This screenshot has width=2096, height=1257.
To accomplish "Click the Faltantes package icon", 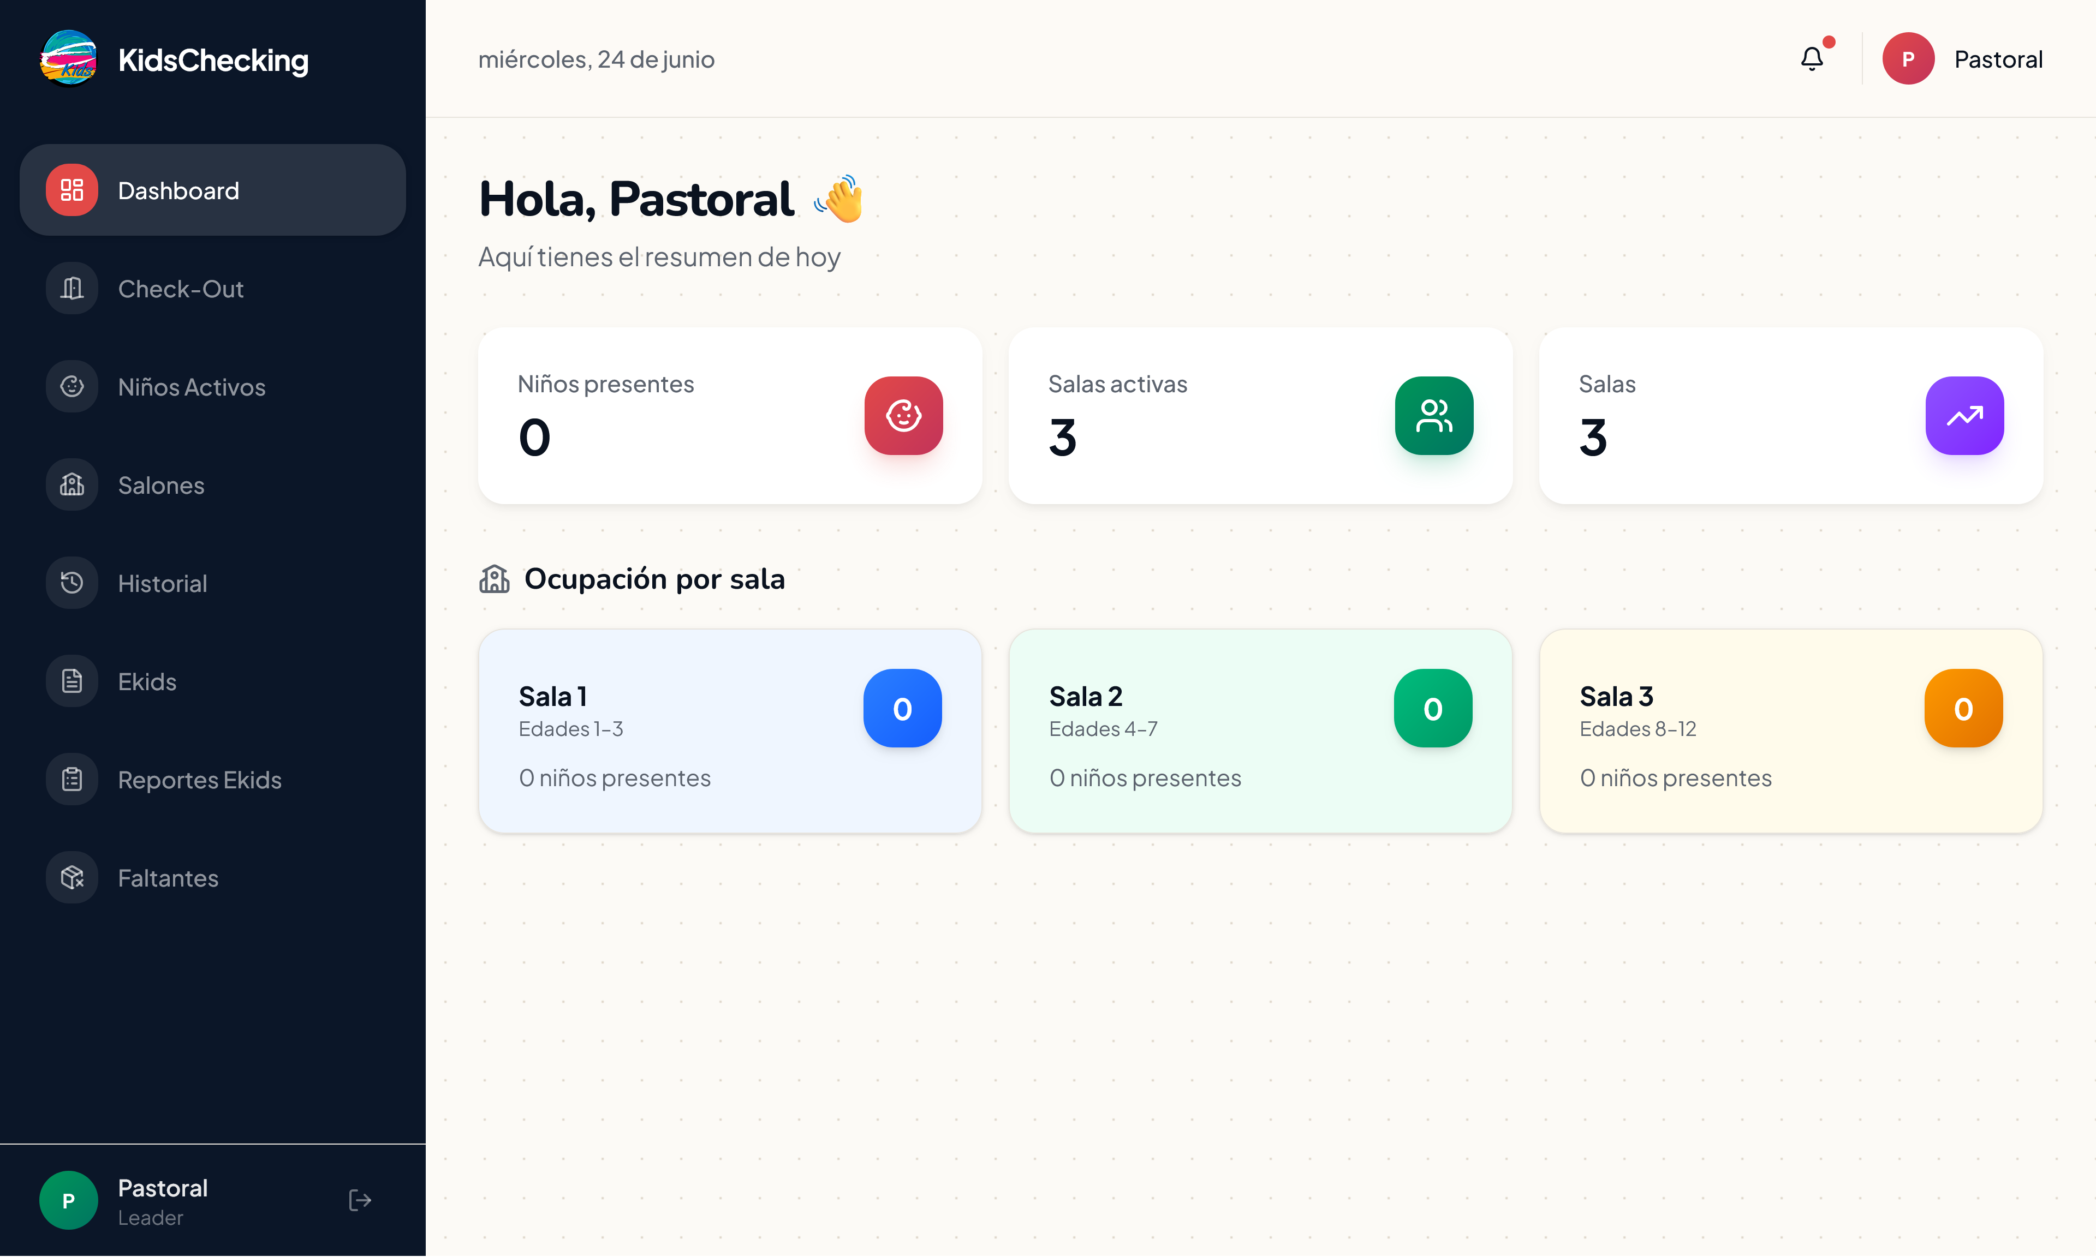I will pyautogui.click(x=72, y=877).
